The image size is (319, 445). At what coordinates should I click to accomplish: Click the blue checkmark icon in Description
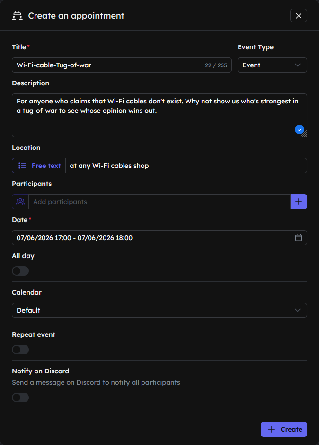click(300, 130)
